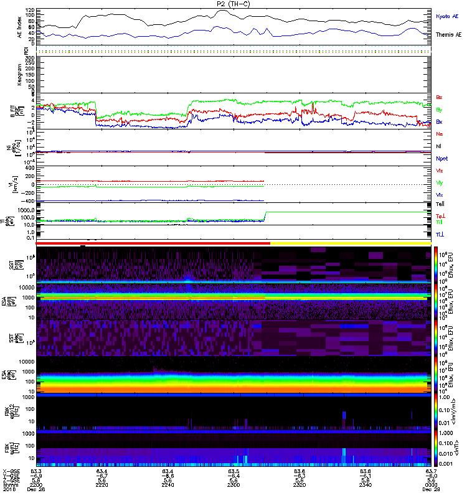Click the red velocity legend label "Vix"
Viewport: 467px width, 498px height.
point(439,171)
